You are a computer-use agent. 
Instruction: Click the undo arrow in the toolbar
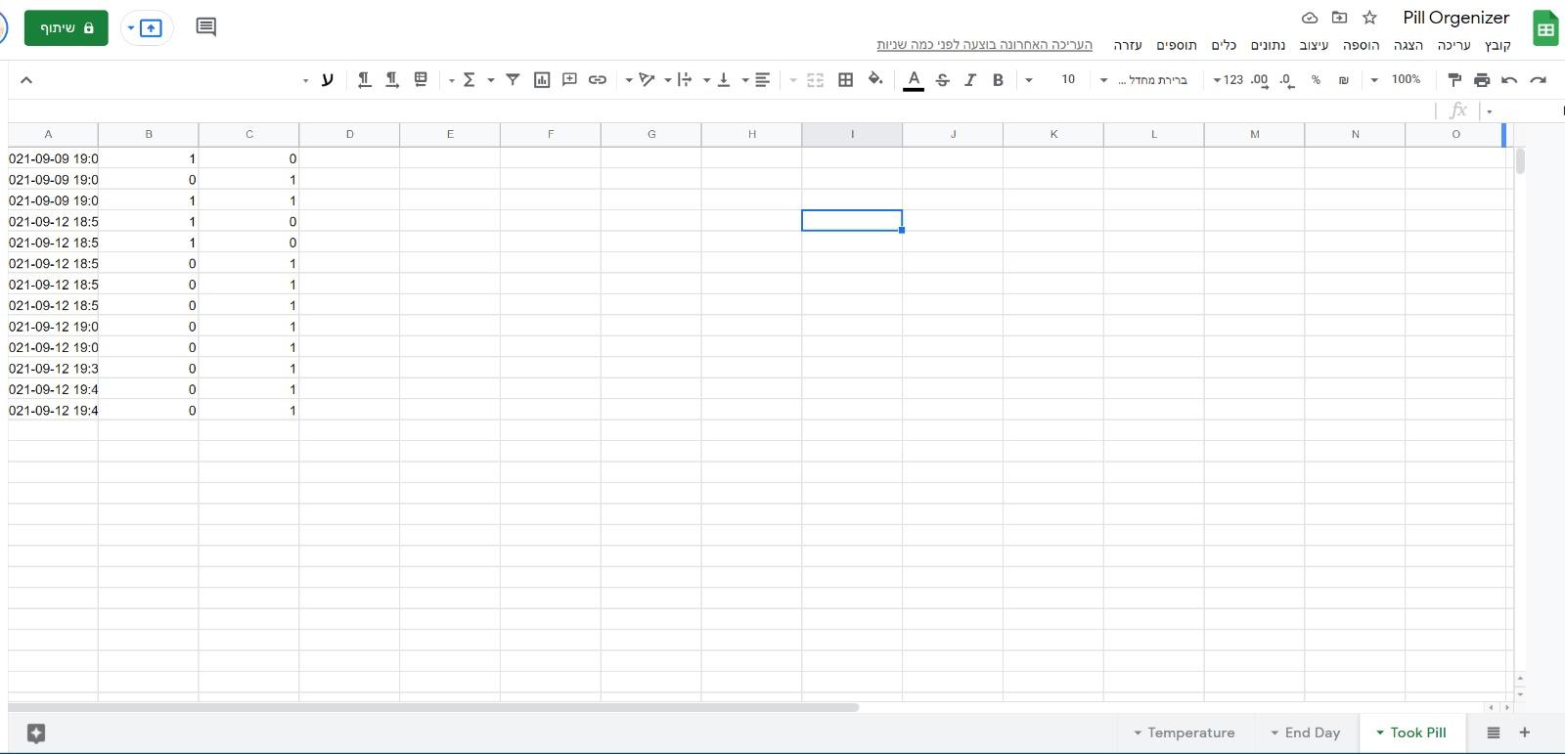[1510, 80]
